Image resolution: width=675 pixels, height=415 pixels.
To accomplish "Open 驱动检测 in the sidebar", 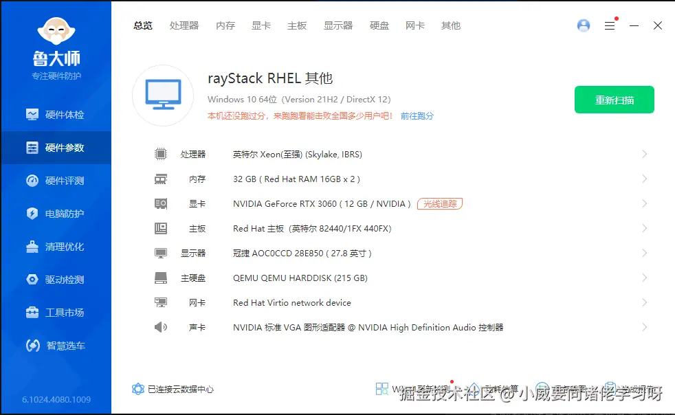I will [x=56, y=280].
